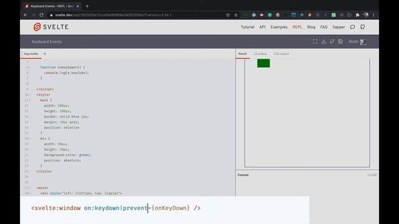Bookmark the page with the star icon
The height and width of the screenshot is (224, 399).
(236, 15)
